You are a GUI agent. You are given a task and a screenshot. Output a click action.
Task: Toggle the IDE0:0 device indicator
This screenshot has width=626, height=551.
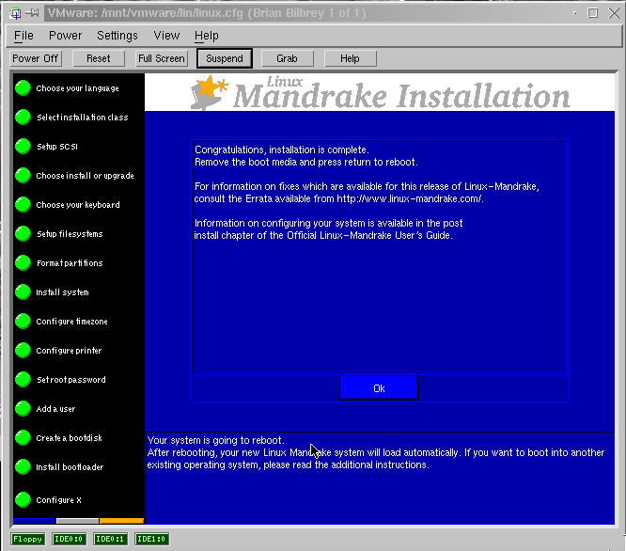point(70,539)
